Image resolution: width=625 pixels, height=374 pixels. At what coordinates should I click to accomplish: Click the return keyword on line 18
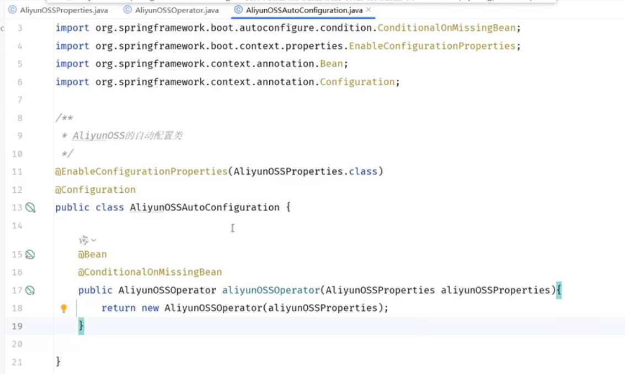119,308
